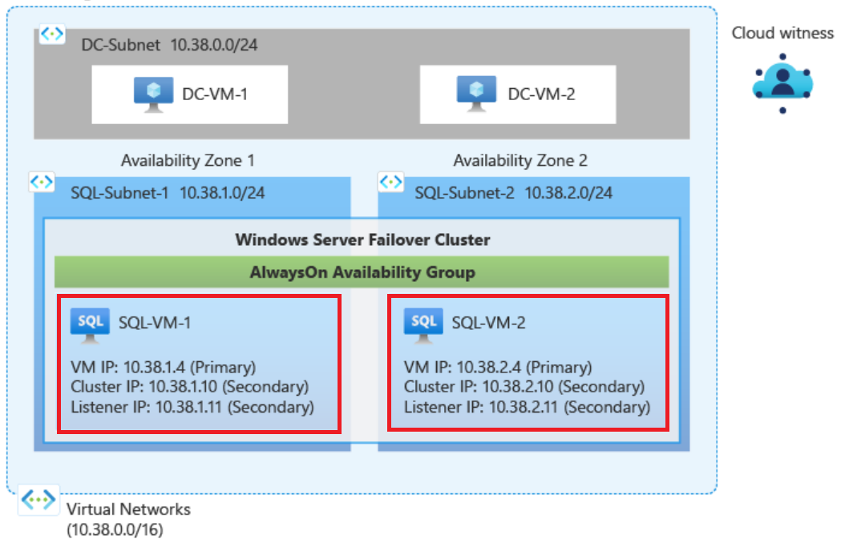Click the Cloud witness icon
This screenshot has height=547, width=845.
point(782,83)
